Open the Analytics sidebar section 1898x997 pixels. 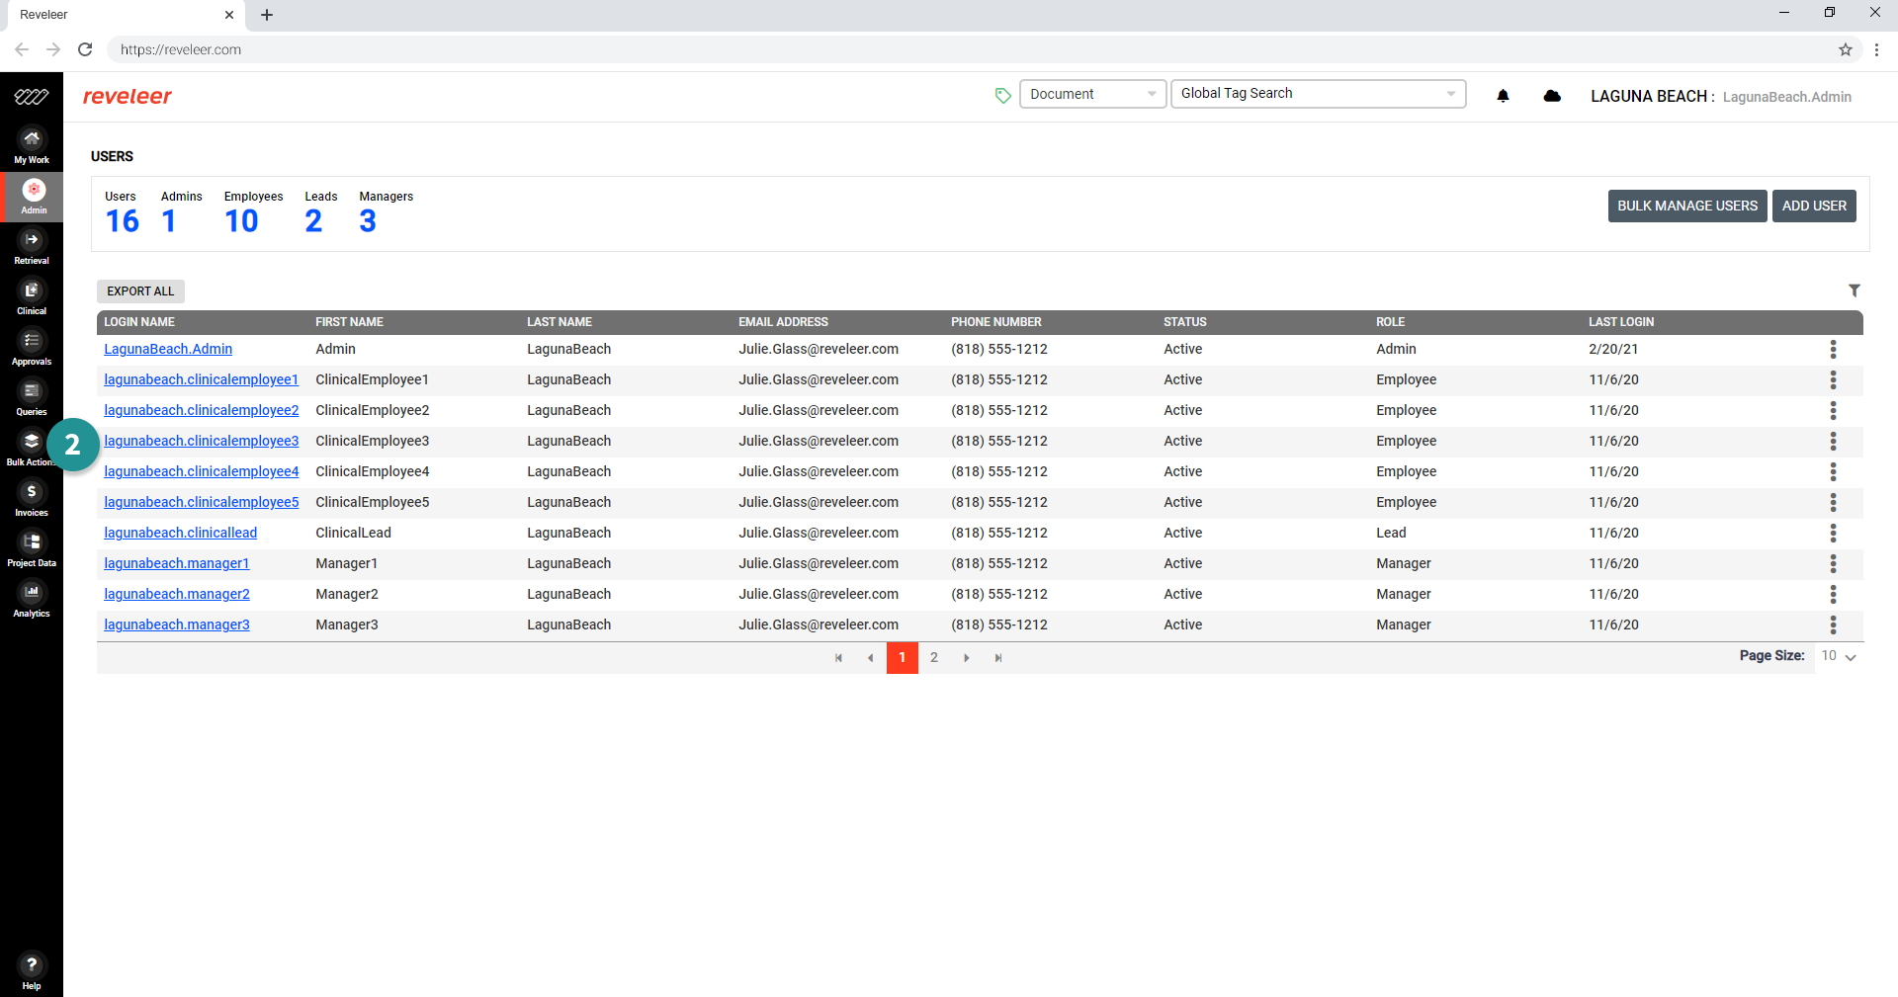click(32, 600)
